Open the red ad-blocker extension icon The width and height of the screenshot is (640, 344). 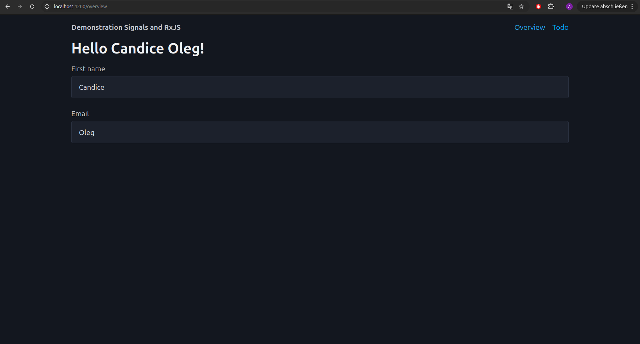pyautogui.click(x=538, y=7)
